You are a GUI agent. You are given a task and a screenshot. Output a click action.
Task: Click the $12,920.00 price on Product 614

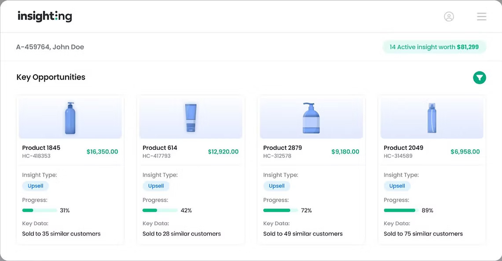223,152
